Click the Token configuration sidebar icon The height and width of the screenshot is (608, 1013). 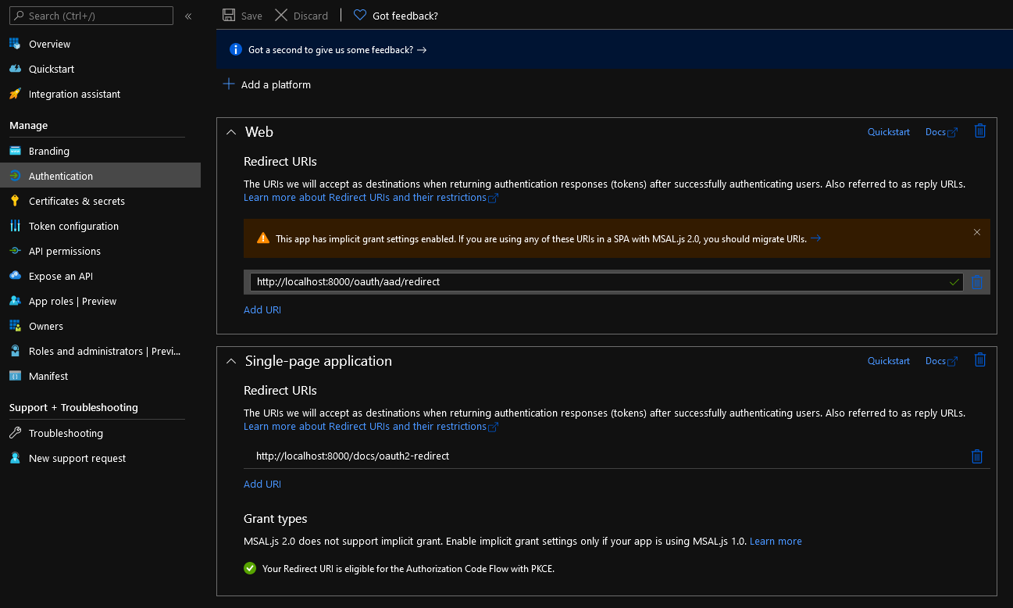[16, 226]
